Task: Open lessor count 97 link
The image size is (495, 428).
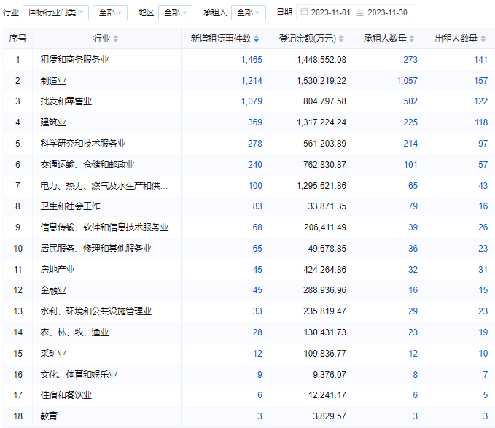Action: coord(483,144)
